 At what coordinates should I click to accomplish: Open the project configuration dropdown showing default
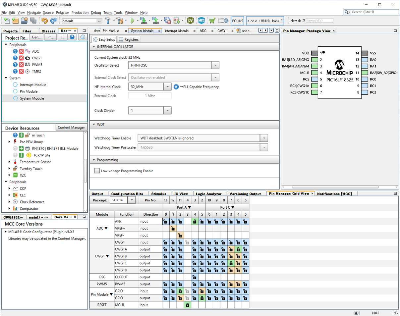tap(82, 21)
